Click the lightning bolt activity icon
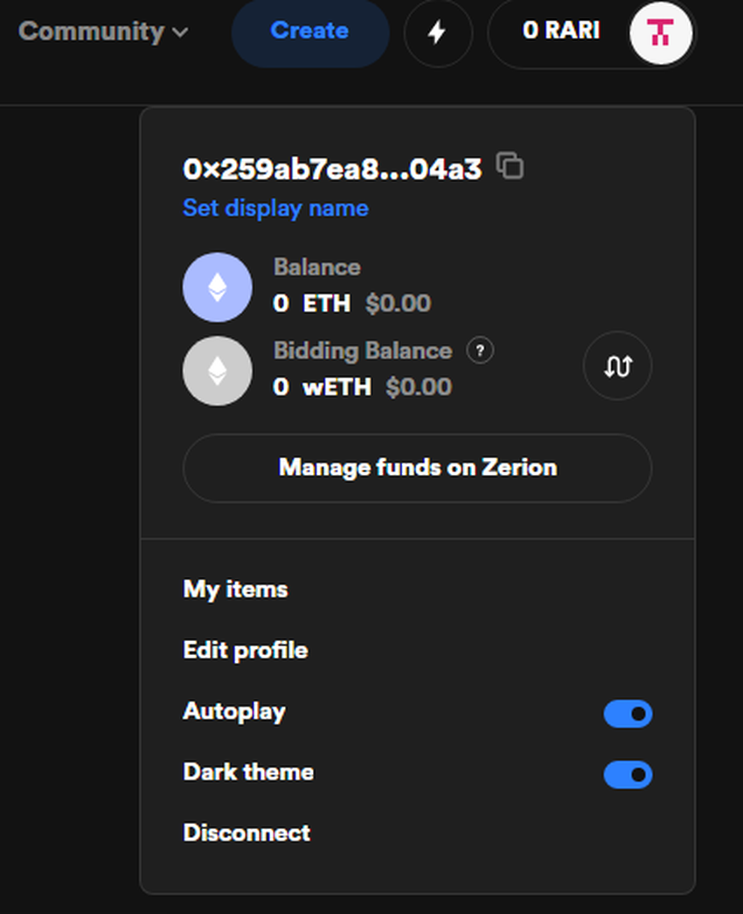743x914 pixels. point(438,32)
